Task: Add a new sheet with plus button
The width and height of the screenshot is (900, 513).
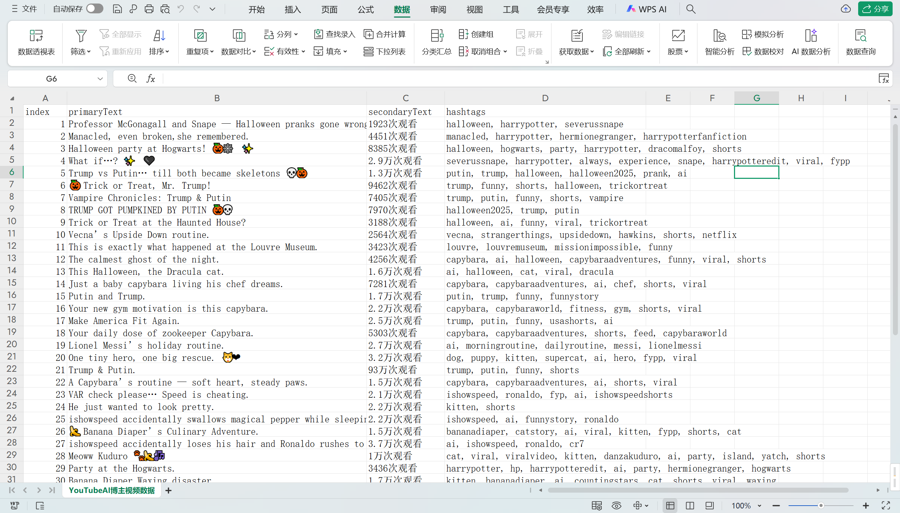Action: [168, 491]
